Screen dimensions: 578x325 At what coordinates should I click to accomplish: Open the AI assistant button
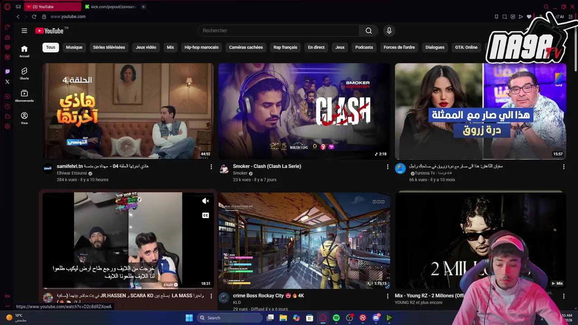(x=560, y=17)
